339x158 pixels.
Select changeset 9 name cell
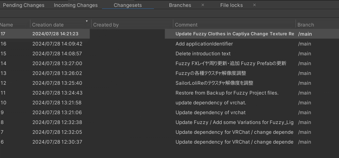point(2,113)
